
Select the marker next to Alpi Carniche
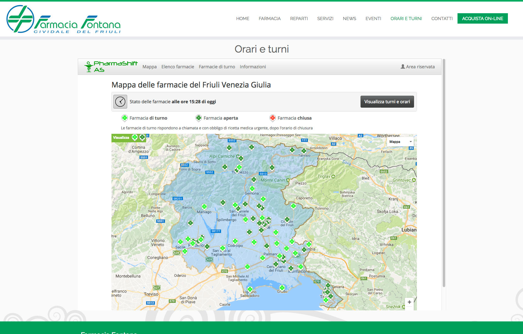pyautogui.click(x=241, y=158)
